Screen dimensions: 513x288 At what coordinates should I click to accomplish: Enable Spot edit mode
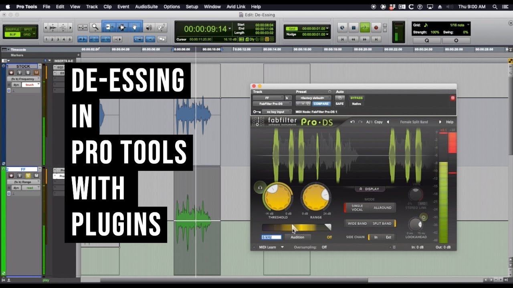point(28,29)
